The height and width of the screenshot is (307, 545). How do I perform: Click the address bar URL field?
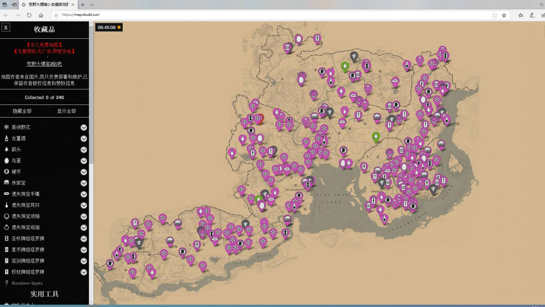272,15
